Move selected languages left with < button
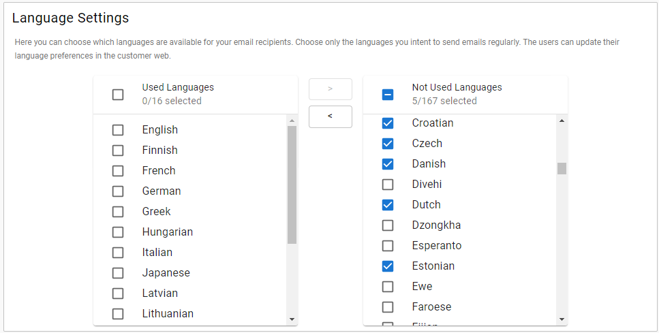 [x=330, y=116]
